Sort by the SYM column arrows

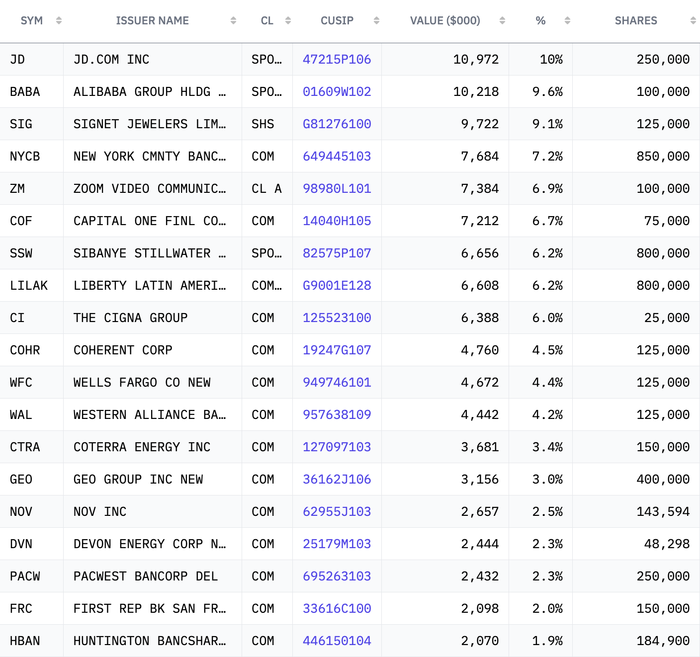pyautogui.click(x=59, y=20)
